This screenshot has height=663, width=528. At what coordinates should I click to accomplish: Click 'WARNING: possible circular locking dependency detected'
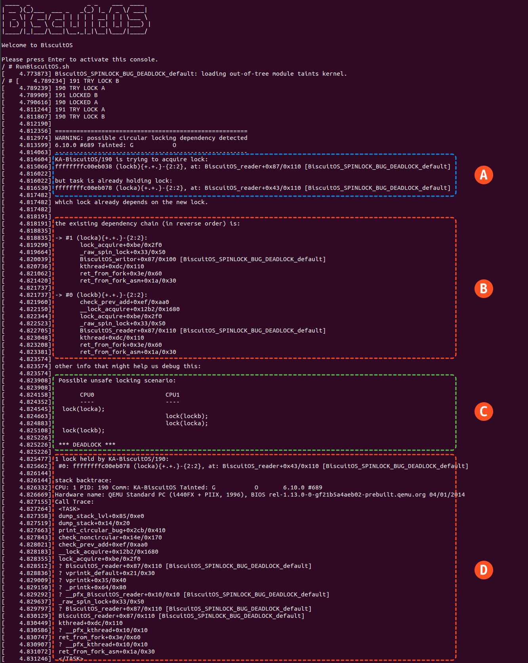tap(151, 138)
